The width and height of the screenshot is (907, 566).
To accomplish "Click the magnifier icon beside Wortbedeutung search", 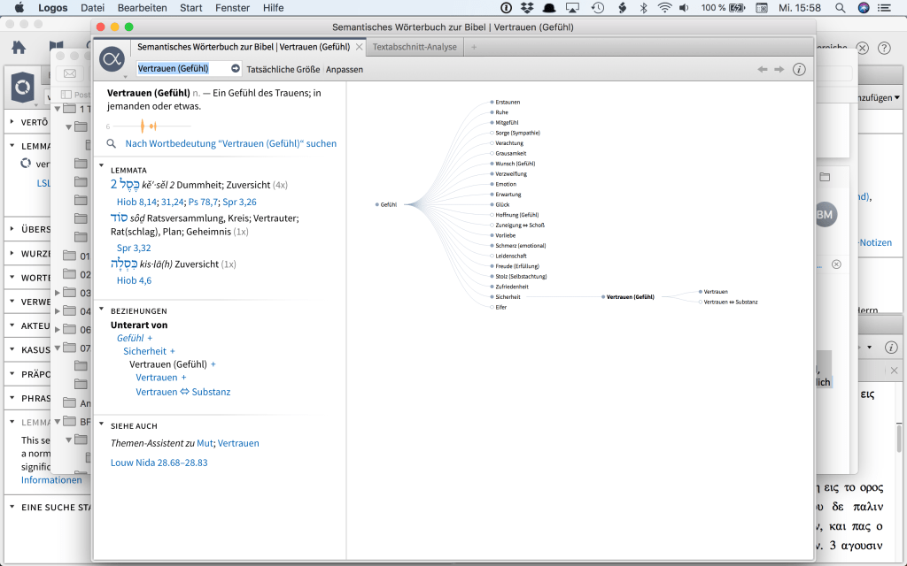I will pyautogui.click(x=112, y=143).
